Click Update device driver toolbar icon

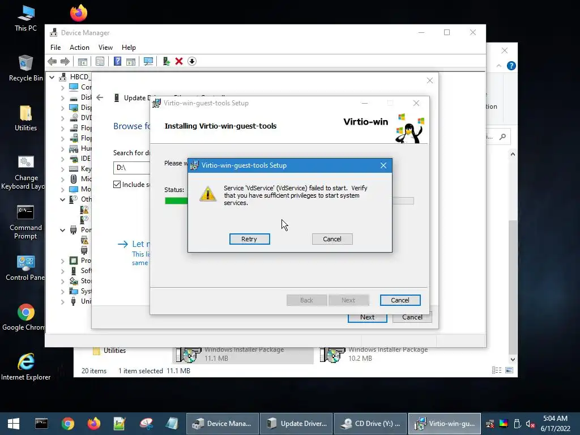tap(166, 61)
